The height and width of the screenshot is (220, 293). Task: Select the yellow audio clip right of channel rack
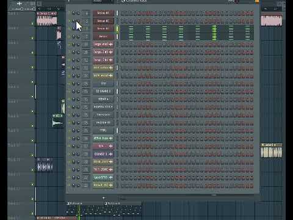272,150
